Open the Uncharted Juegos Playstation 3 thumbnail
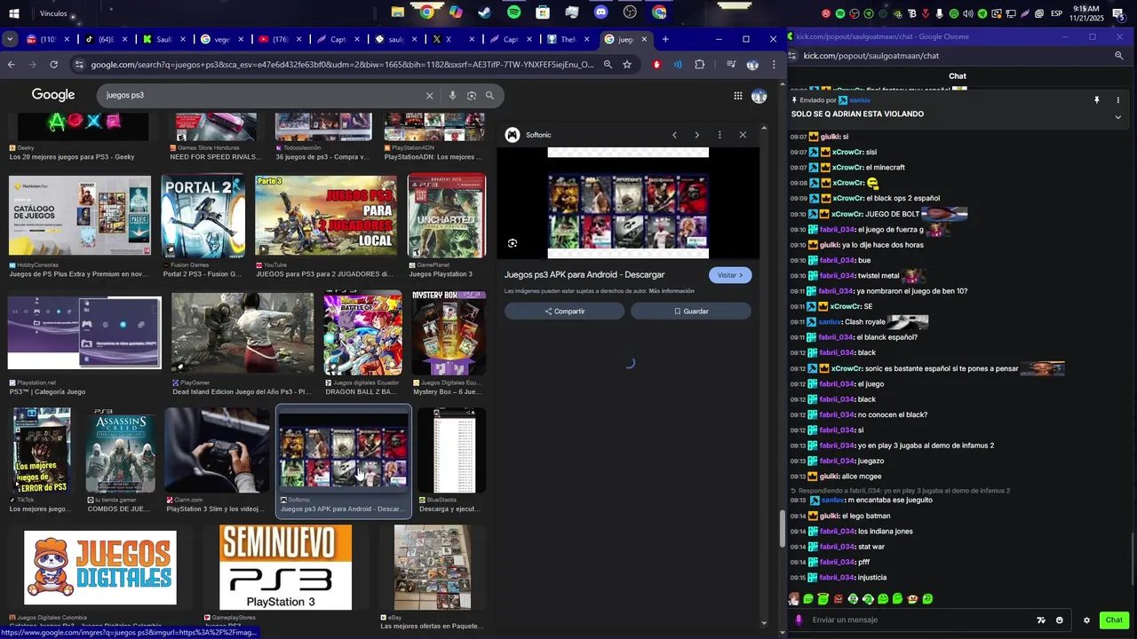The width and height of the screenshot is (1137, 639). click(447, 217)
